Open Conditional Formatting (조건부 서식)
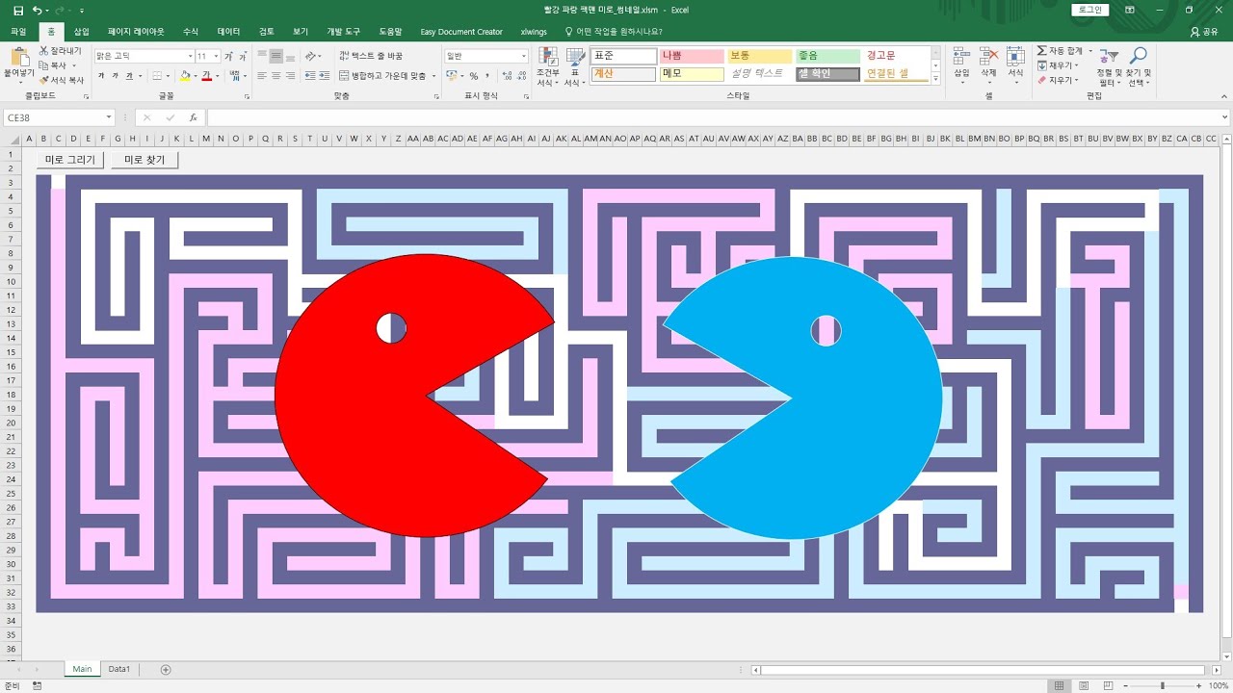 [547, 66]
